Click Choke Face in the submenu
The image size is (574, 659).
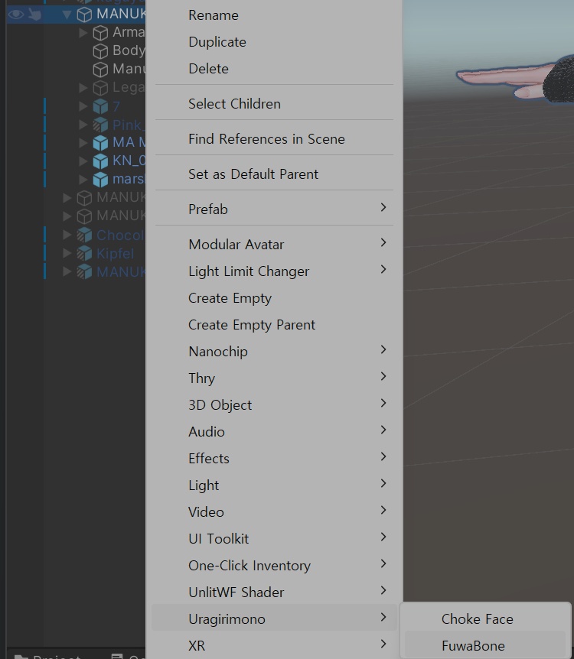[x=484, y=619]
